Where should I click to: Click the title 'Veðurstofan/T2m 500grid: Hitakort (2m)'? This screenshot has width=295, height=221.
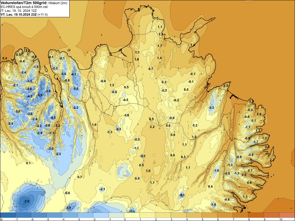coord(34,3)
